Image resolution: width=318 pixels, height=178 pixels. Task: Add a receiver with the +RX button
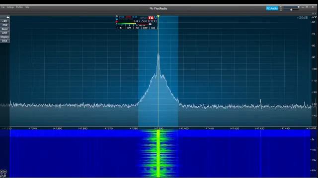[4, 21]
